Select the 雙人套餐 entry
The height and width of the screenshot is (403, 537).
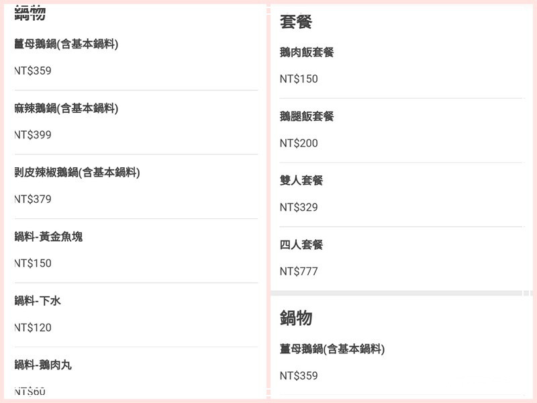tap(301, 181)
